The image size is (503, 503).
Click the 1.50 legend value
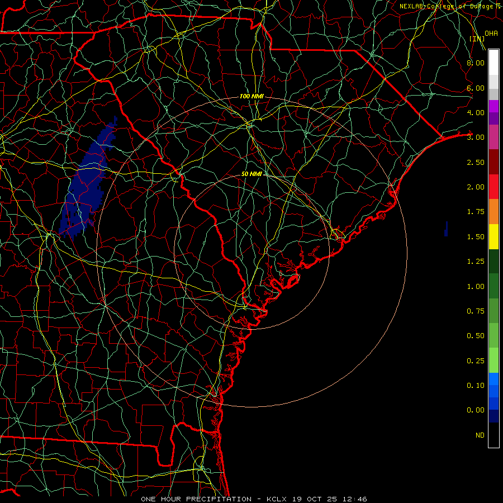[476, 237]
